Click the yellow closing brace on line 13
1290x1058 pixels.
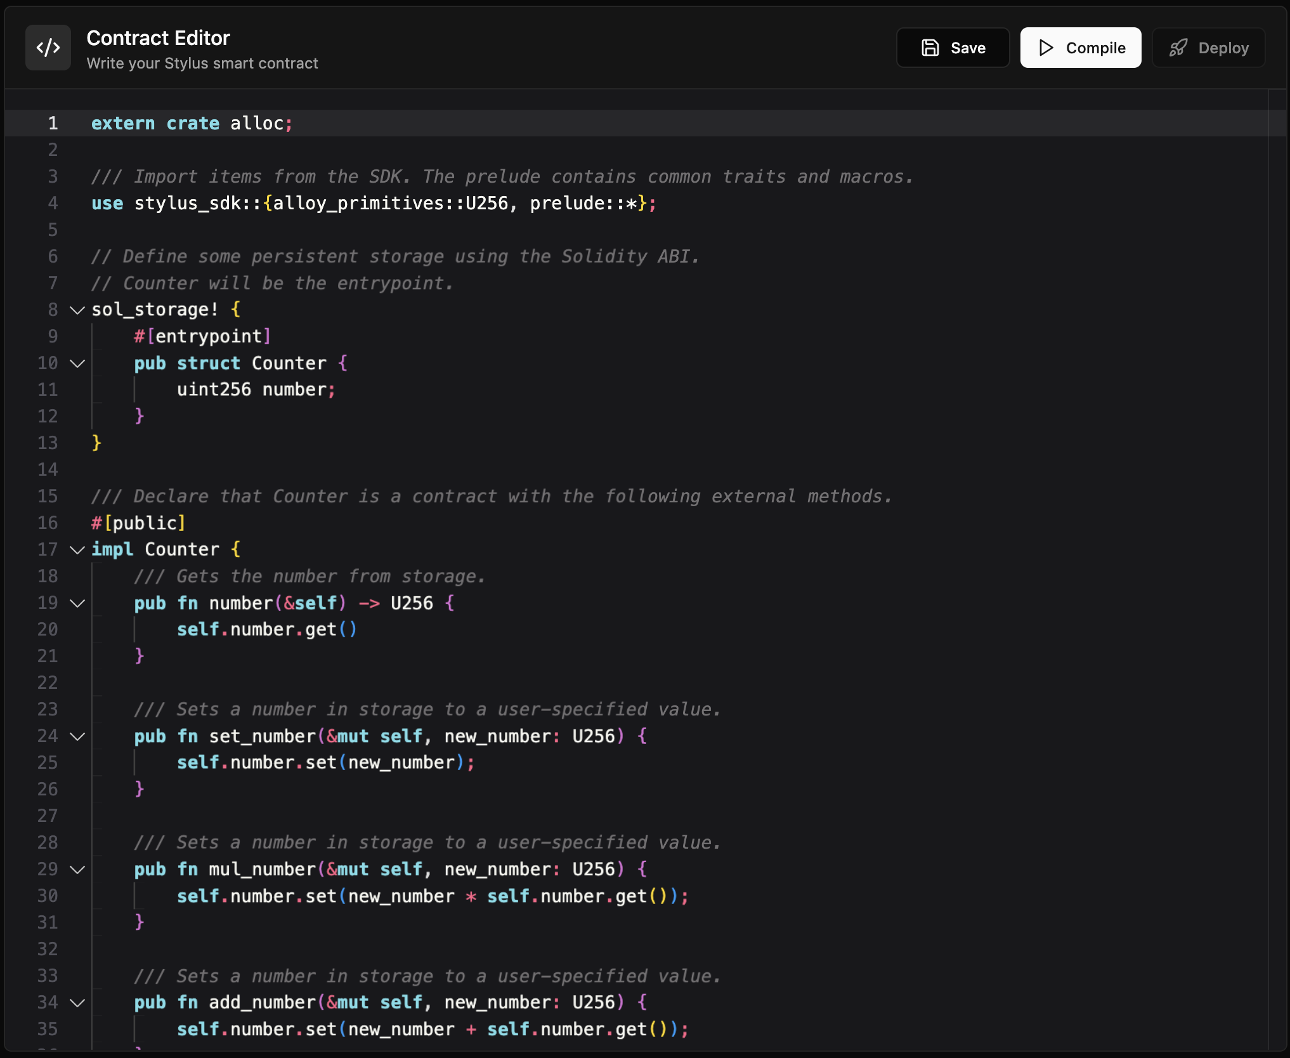[x=96, y=443]
